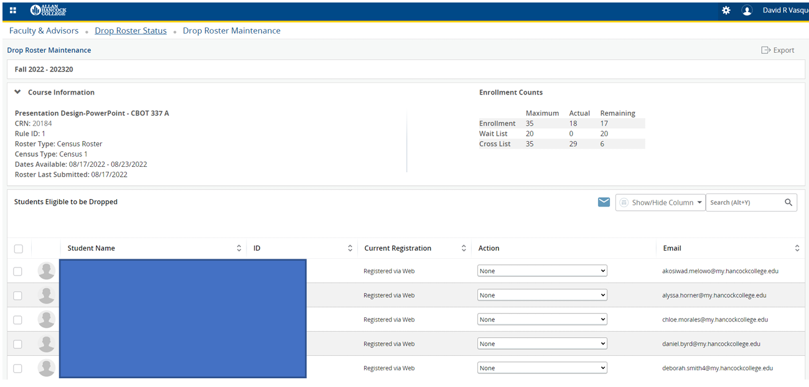Click the Drop Roster Maintenance breadcrumb
809x387 pixels.
pyautogui.click(x=231, y=30)
